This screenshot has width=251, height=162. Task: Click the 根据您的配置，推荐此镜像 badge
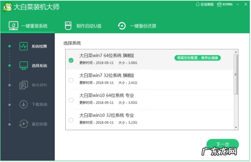coord(198,58)
